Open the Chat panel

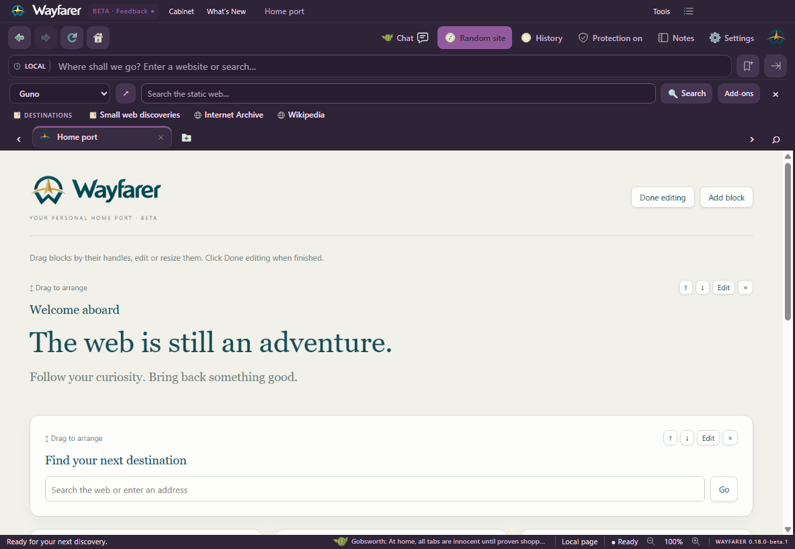[405, 38]
